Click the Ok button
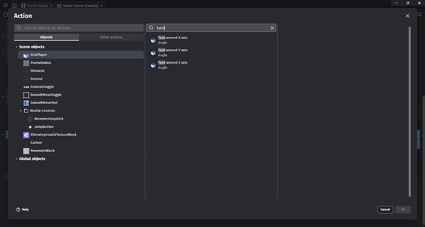 [x=403, y=210]
